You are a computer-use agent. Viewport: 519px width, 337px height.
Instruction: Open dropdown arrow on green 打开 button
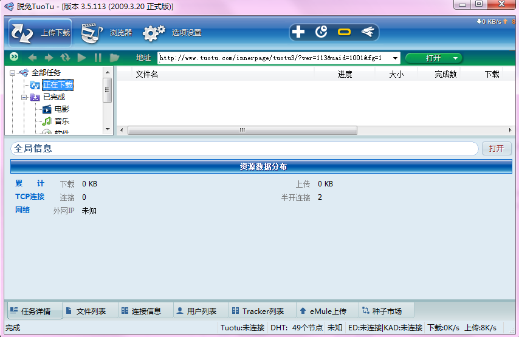455,58
